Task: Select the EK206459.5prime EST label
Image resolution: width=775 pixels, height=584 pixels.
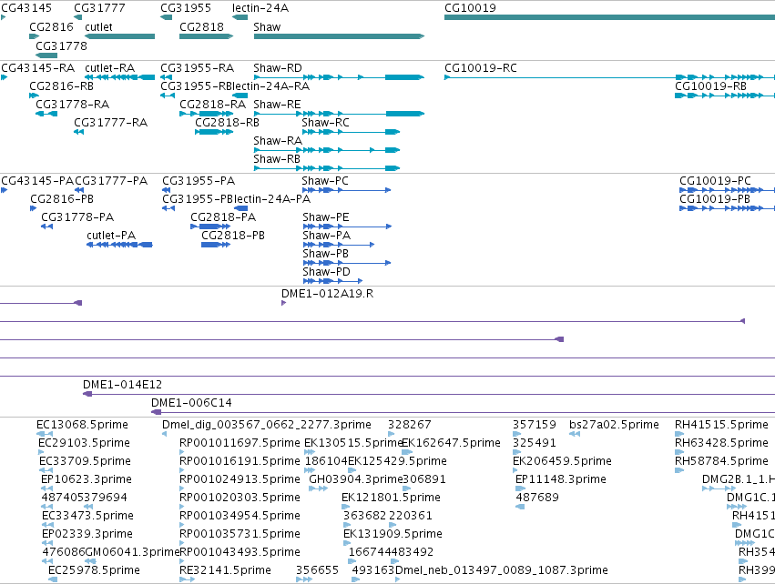Action: point(563,461)
